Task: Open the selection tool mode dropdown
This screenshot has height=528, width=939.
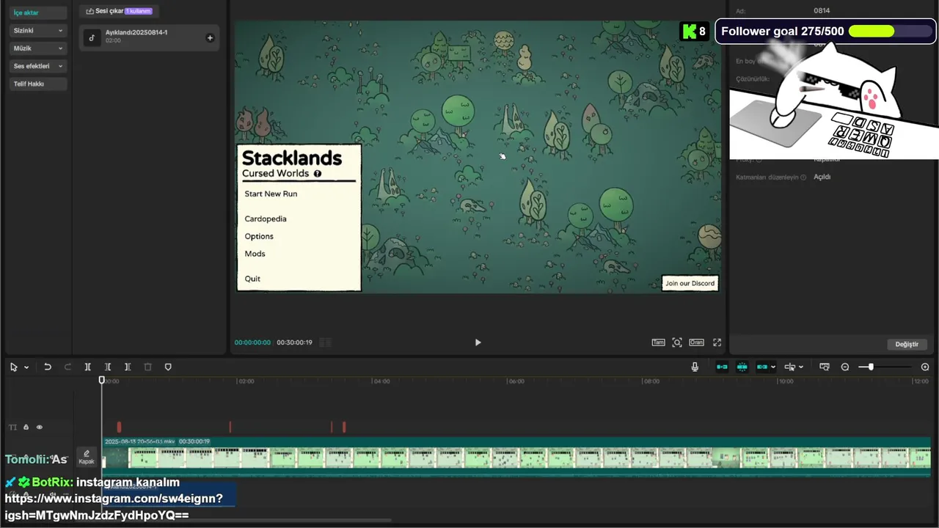Action: [26, 367]
